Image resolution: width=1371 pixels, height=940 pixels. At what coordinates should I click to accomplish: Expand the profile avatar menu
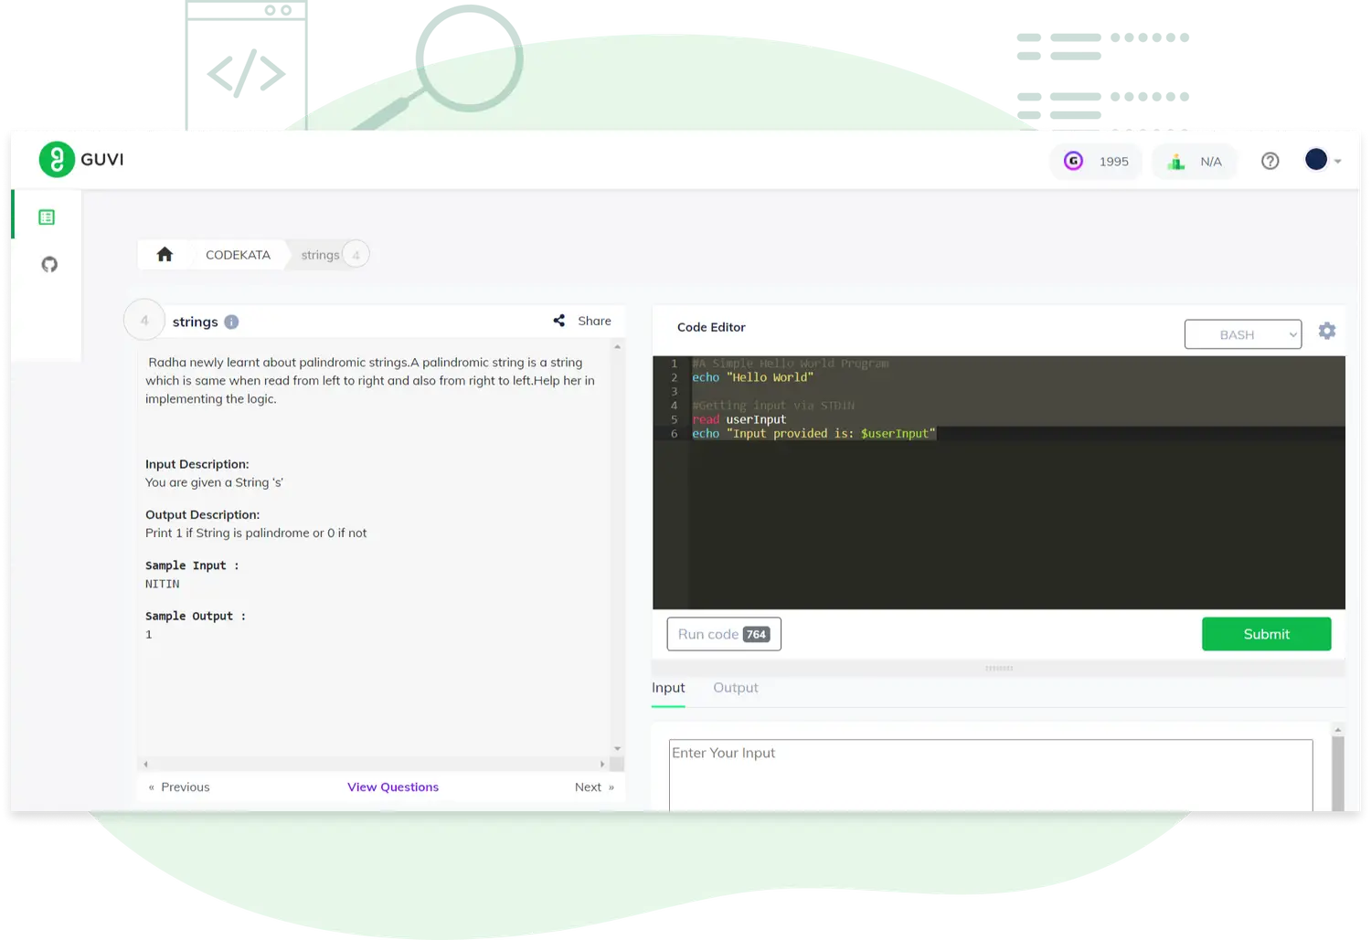[x=1323, y=161]
